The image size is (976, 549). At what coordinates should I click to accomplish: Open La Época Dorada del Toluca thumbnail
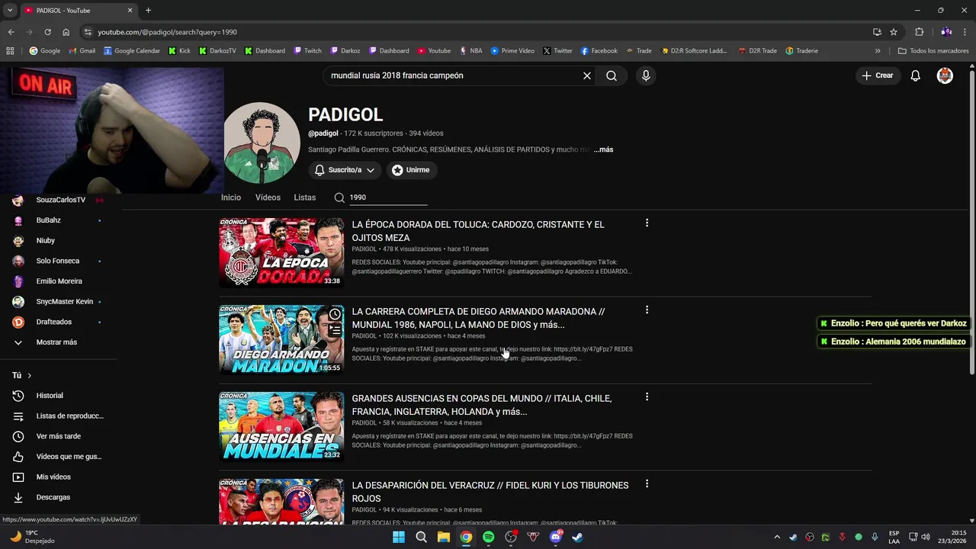point(281,253)
